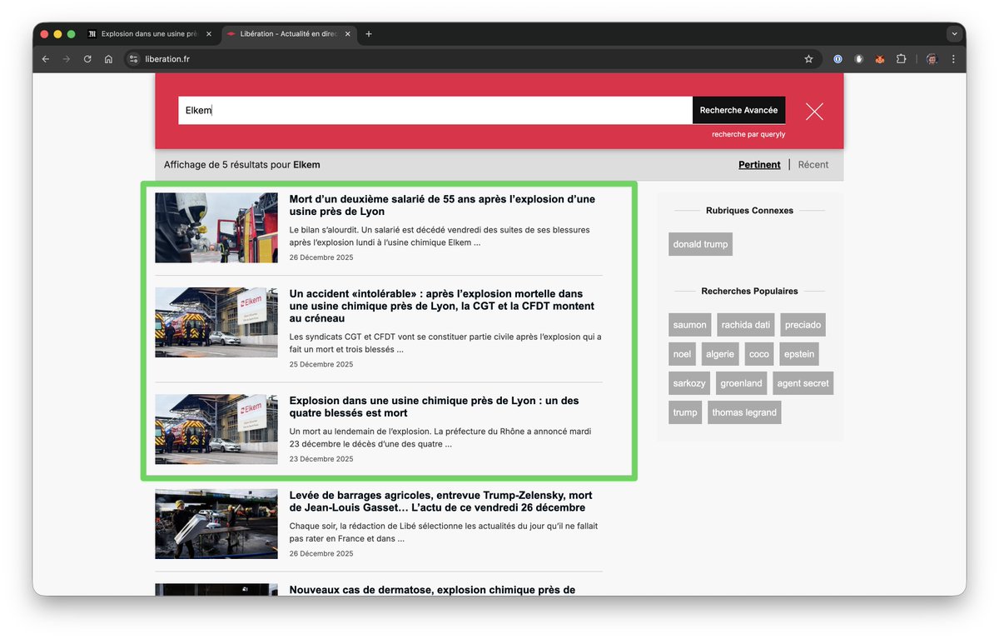Open 'Un accident «intolérable»' article headline
Viewport: 999px width, 639px height.
coord(442,306)
